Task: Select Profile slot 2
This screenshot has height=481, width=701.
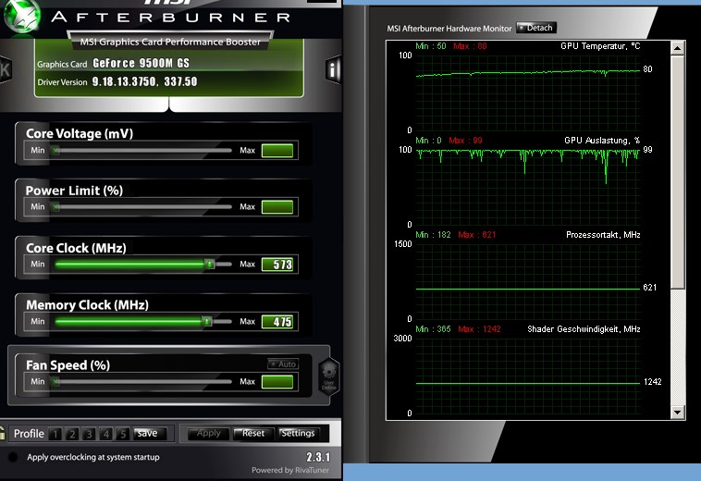Action: [x=72, y=434]
